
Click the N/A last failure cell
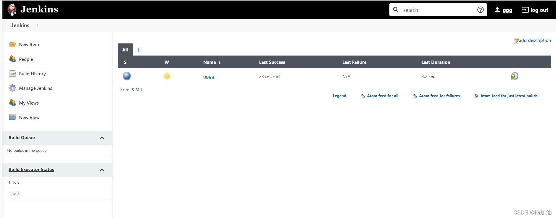coord(346,77)
